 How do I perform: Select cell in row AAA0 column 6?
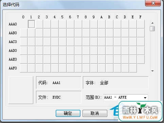(70, 24)
